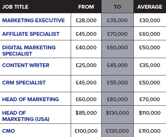
Task: Click the $85,000 from-salary cell
Action: click(x=86, y=113)
